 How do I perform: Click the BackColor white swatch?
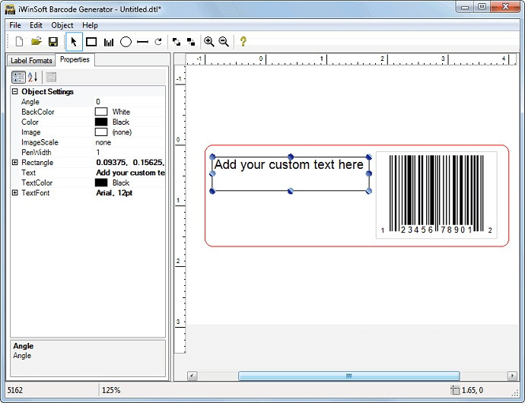coord(101,112)
